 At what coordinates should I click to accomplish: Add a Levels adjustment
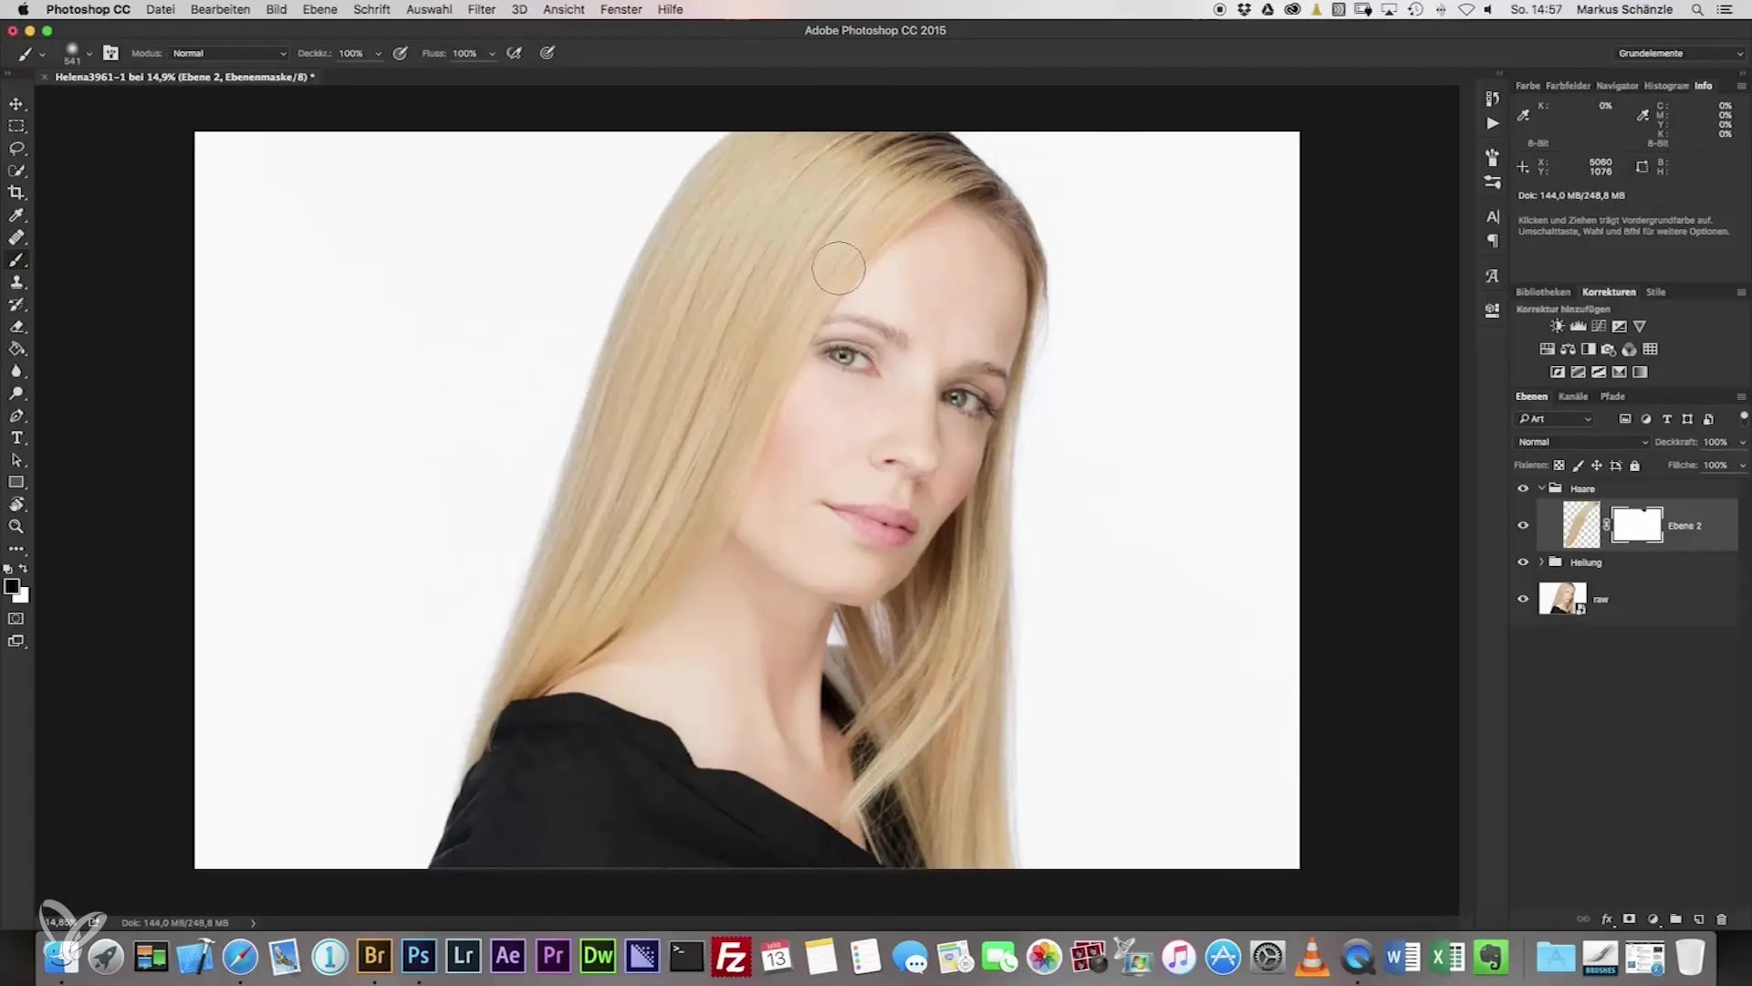point(1578,326)
